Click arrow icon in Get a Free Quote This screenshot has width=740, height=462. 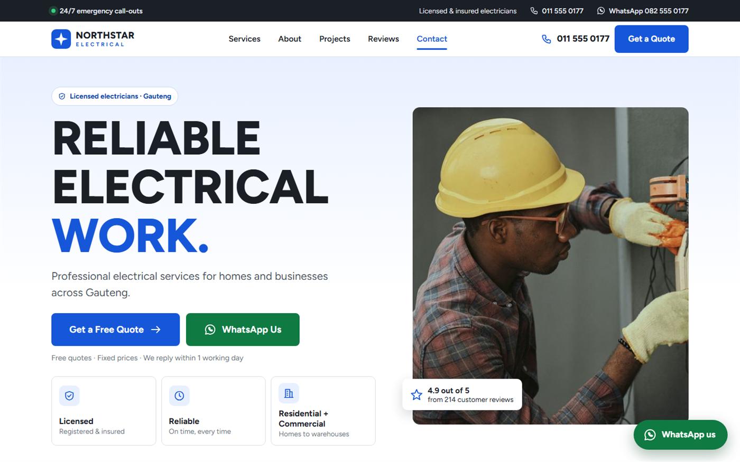156,329
